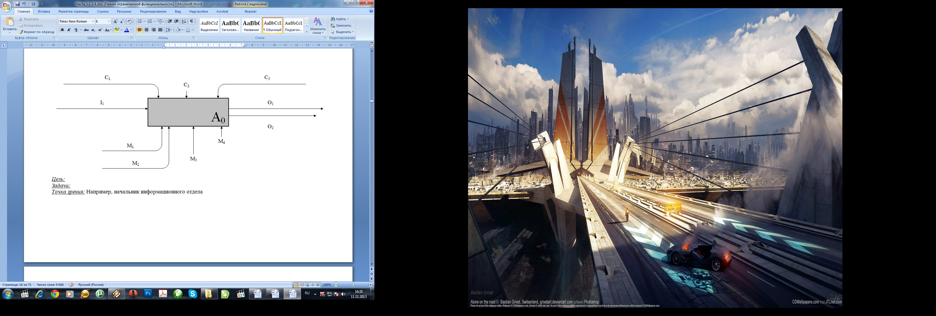Click the shading paint bucket icon
The height and width of the screenshot is (316, 936).
pos(178,30)
